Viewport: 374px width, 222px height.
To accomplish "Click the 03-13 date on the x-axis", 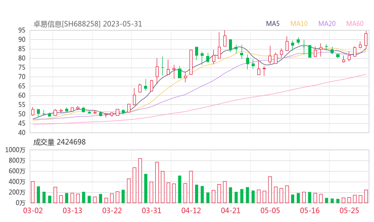I will click(72, 210).
